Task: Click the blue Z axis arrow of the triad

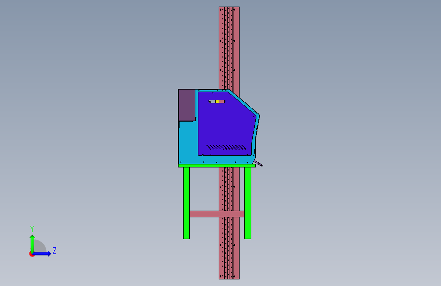Action: (x=42, y=253)
